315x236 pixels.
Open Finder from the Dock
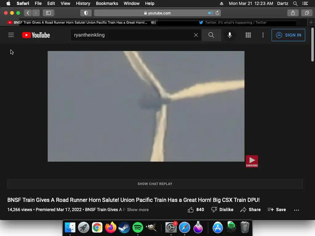coord(70,227)
